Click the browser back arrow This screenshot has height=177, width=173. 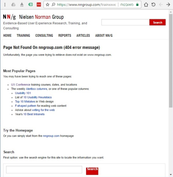(161, 5)
